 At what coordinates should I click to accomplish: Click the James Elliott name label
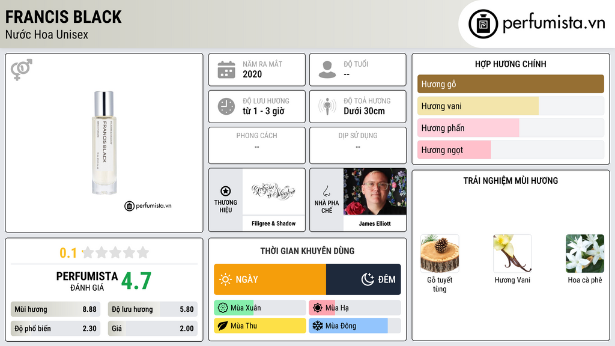375,223
